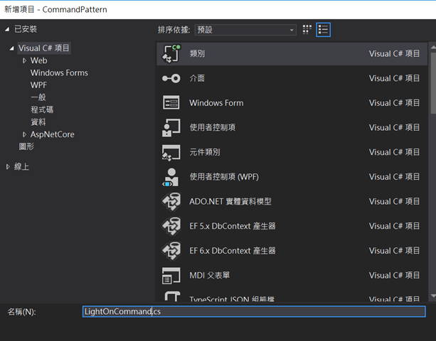
Task: Expand the Web tree node
Action: [x=24, y=60]
